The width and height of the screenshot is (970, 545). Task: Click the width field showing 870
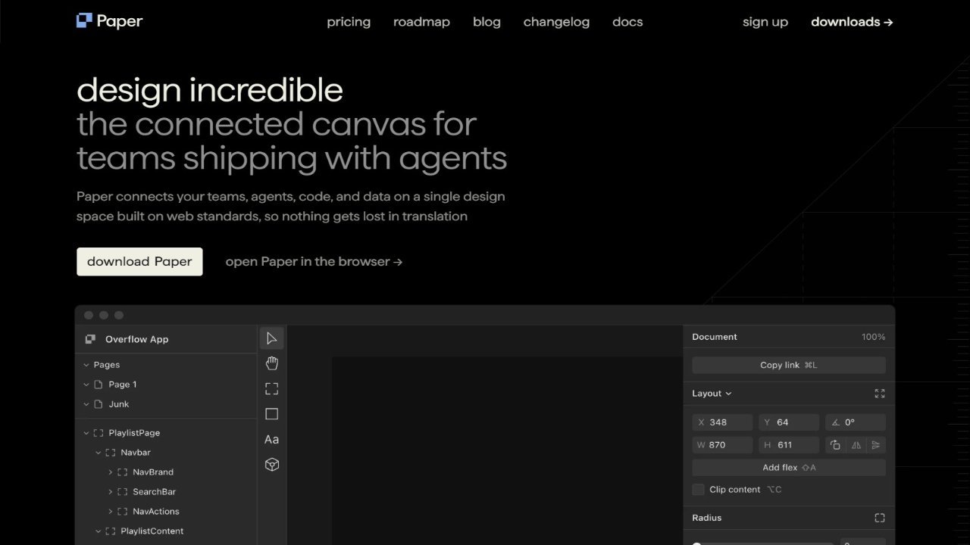pyautogui.click(x=722, y=445)
